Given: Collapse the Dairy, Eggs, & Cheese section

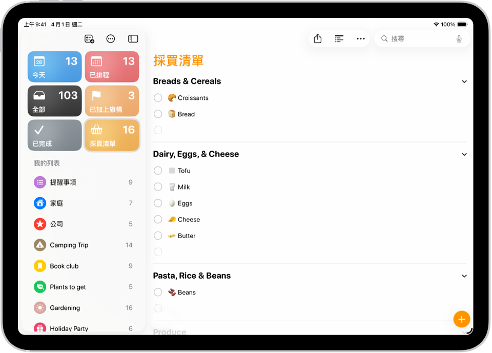Looking at the screenshot, I should coord(464,154).
